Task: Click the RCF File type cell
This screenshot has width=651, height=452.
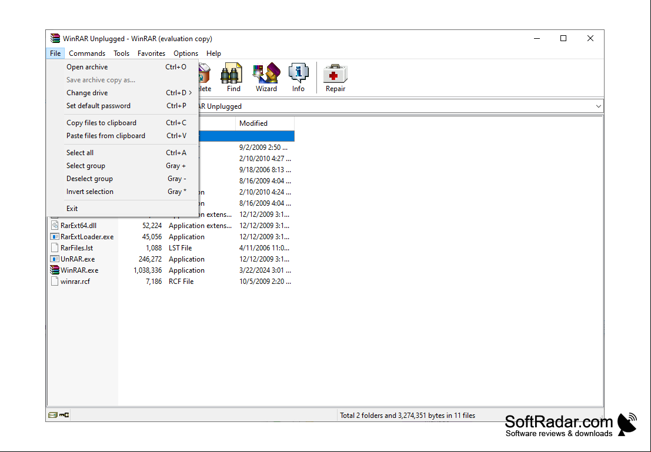Action: click(x=181, y=282)
